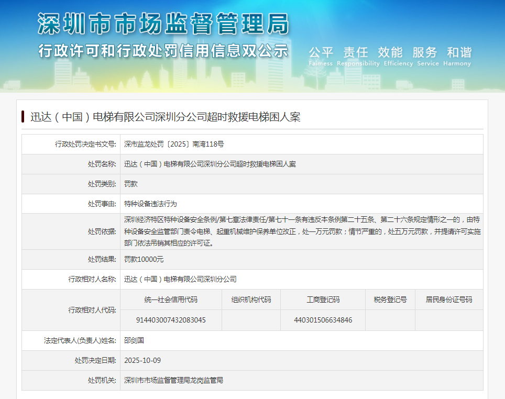Click the 深圳市市场监督管理局龙岗监管局 authority value
Screen dimensions: 505x399
174,380
